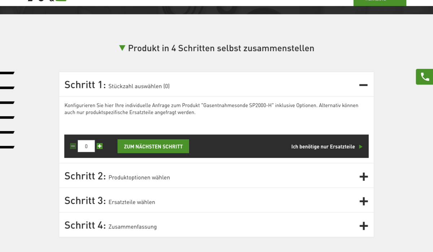Screen dimensions: 433x252
Task: Open Schritt 4 via its plus icon
Action: pyautogui.click(x=363, y=226)
